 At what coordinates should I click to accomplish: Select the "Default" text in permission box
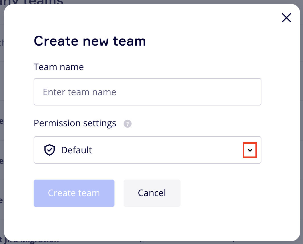[x=77, y=150]
